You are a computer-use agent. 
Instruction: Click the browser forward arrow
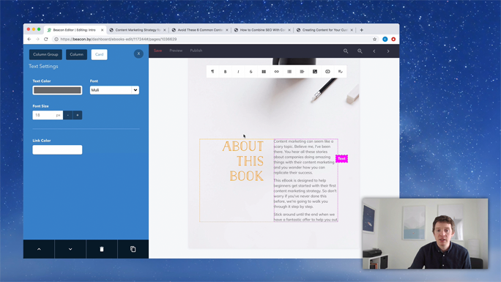coord(37,39)
